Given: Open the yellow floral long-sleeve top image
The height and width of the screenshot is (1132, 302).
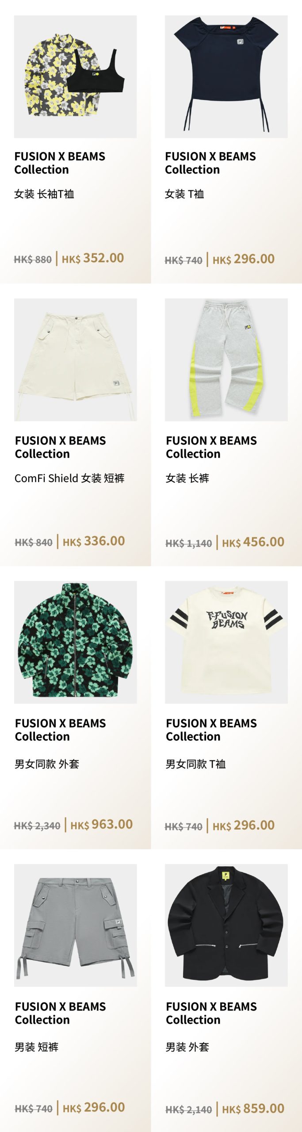Looking at the screenshot, I should coord(75,77).
